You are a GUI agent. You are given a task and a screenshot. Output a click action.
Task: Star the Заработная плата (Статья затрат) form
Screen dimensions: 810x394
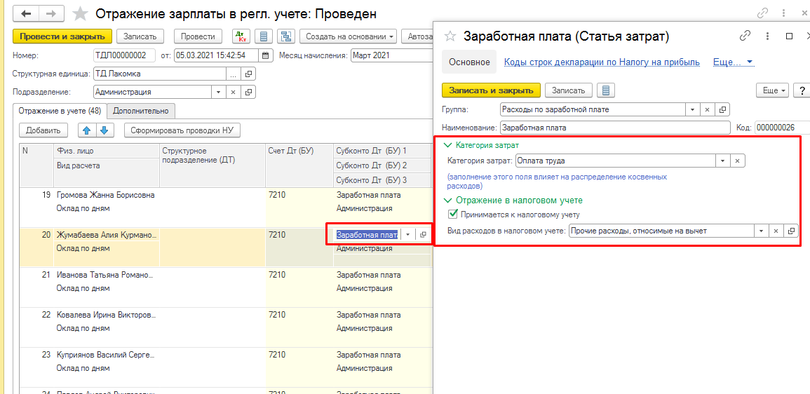(x=450, y=36)
